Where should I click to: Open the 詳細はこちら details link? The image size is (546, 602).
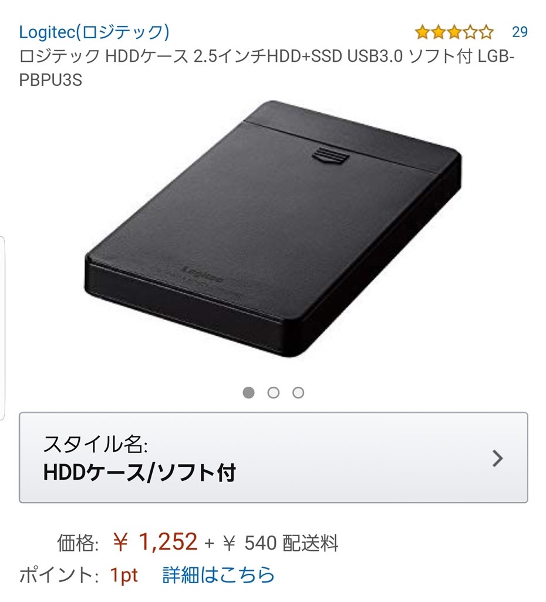tap(218, 574)
